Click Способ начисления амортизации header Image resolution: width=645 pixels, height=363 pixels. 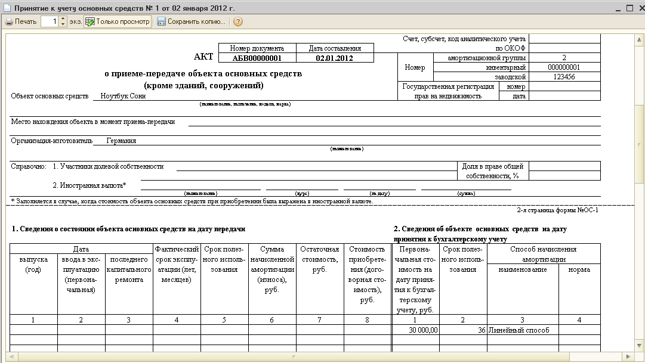click(544, 254)
